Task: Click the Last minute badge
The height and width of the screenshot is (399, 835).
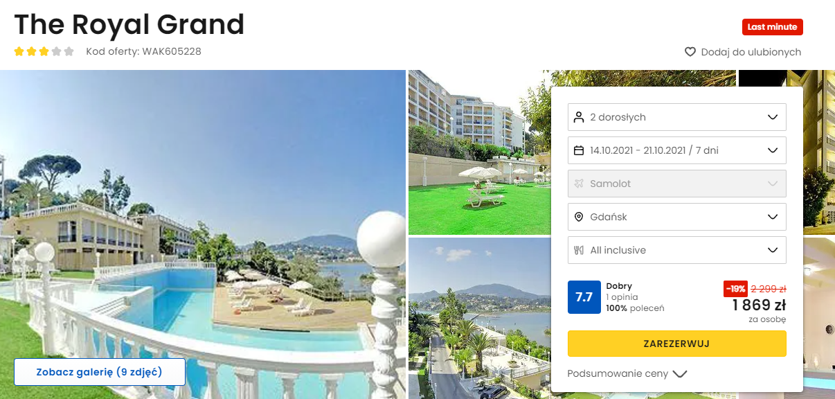Action: [x=773, y=27]
